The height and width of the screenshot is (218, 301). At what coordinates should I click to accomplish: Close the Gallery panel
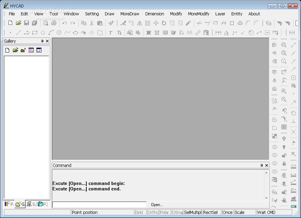pyautogui.click(x=47, y=41)
